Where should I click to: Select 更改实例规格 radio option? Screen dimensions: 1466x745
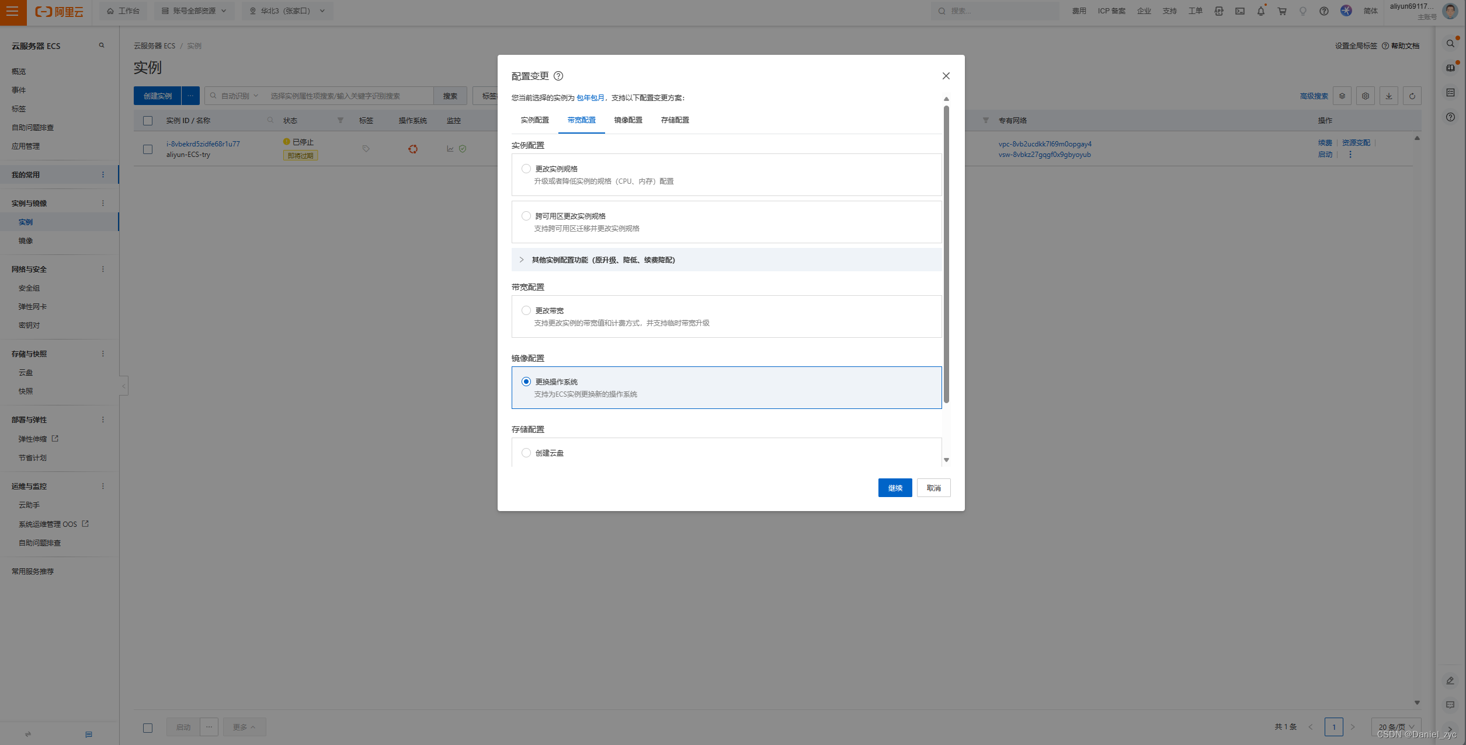[x=526, y=169]
